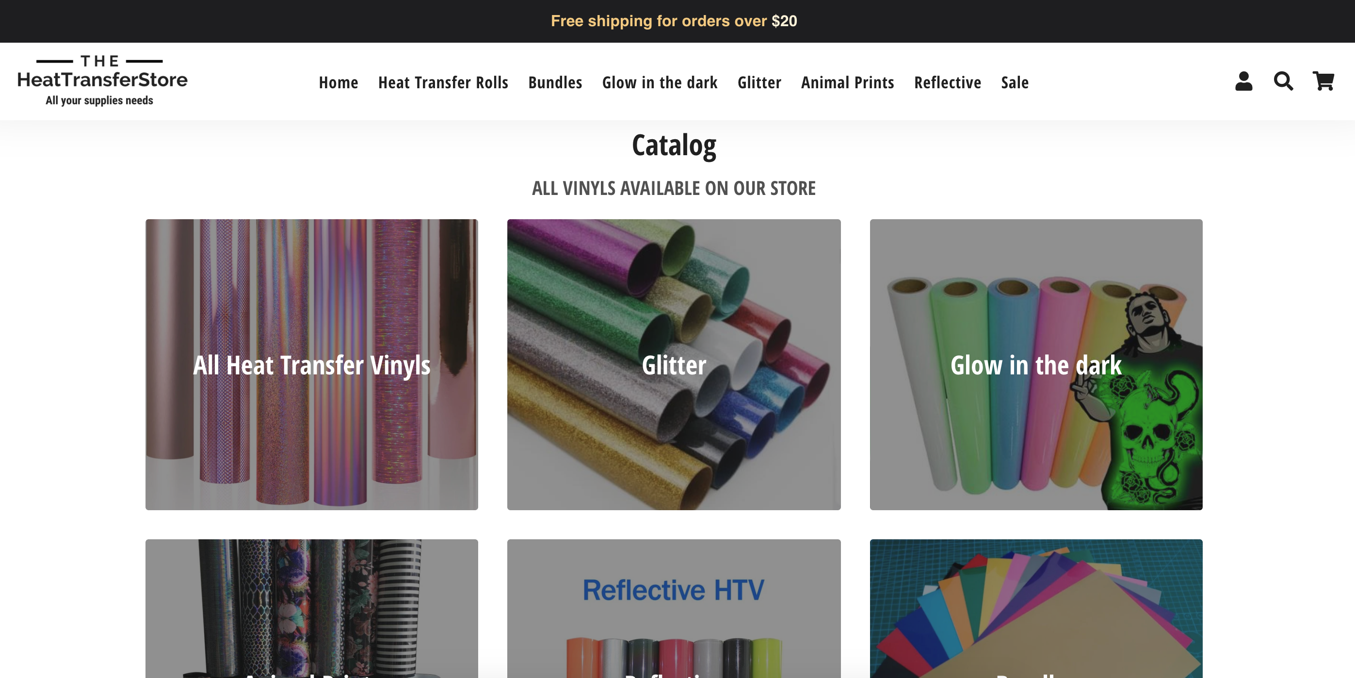Select Bundles in the navigation bar
1355x678 pixels.
(555, 82)
